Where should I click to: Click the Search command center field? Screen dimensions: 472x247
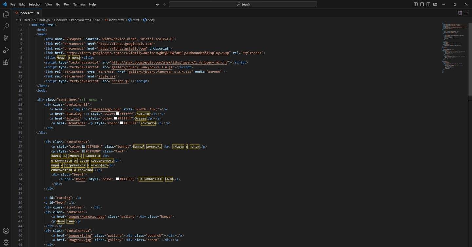tap(243, 4)
